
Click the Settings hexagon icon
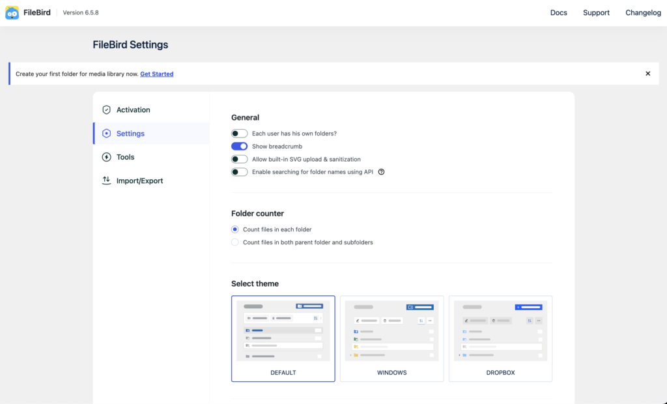click(106, 133)
